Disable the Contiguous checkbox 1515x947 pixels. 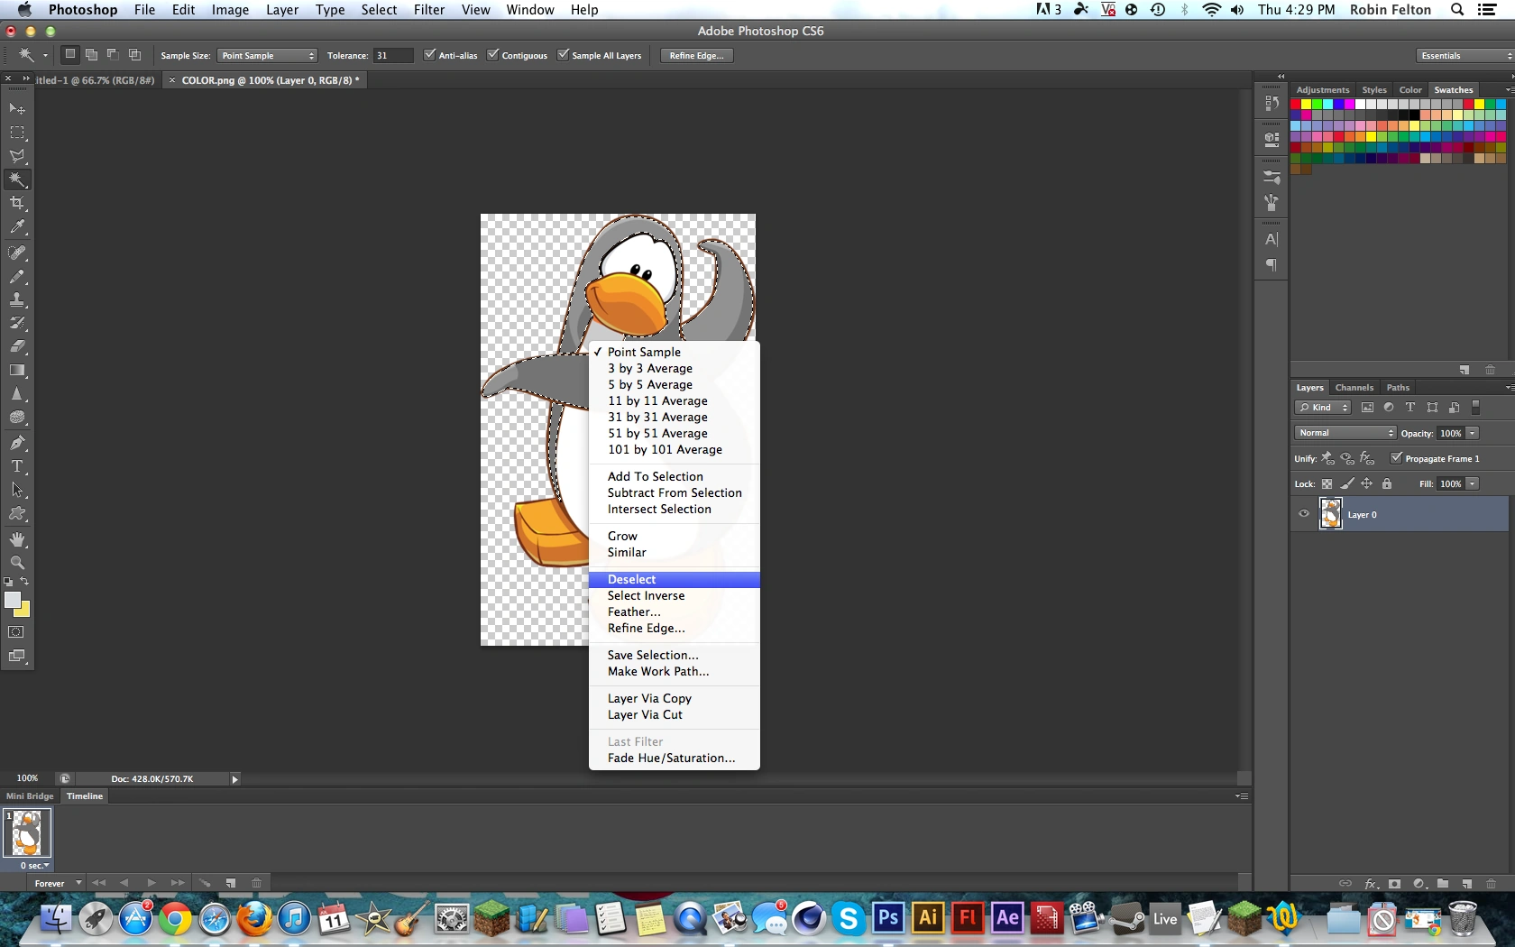click(x=492, y=55)
